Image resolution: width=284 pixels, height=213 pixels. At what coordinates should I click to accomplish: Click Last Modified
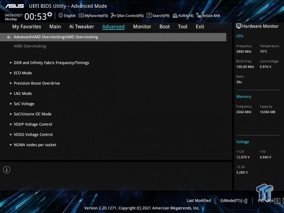(199, 201)
